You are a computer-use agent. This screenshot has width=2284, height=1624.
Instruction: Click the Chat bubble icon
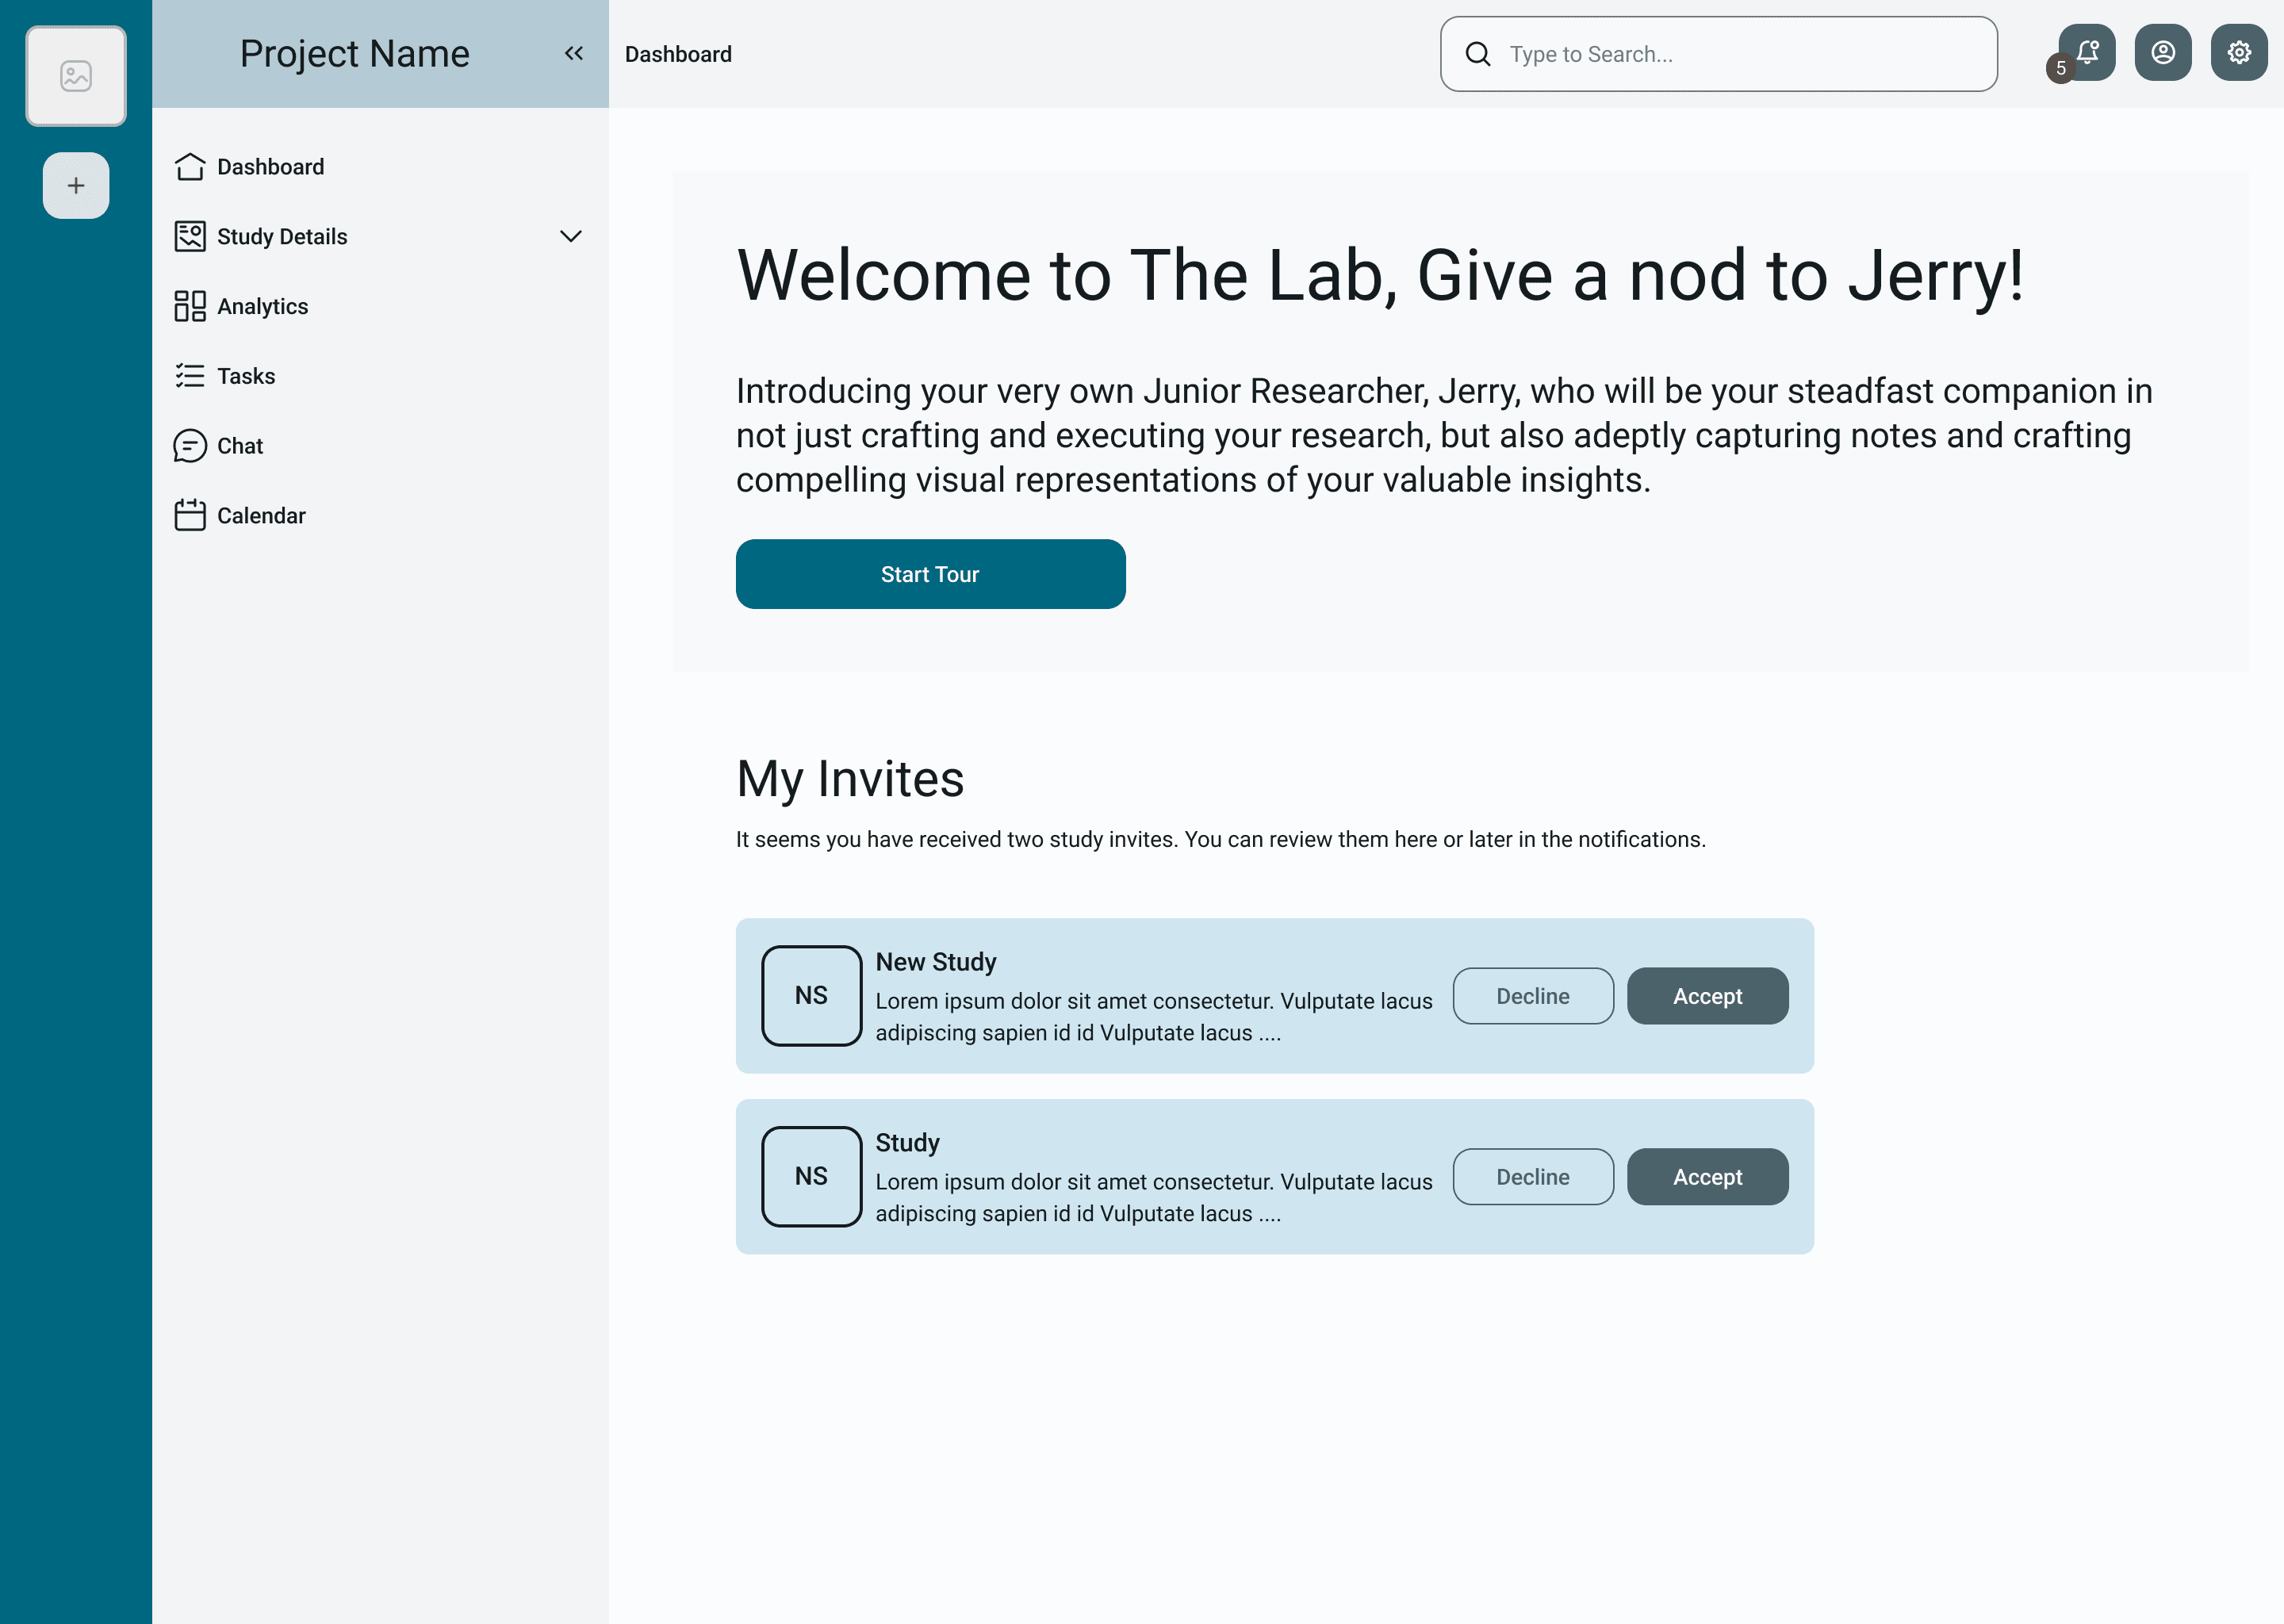tap(190, 446)
